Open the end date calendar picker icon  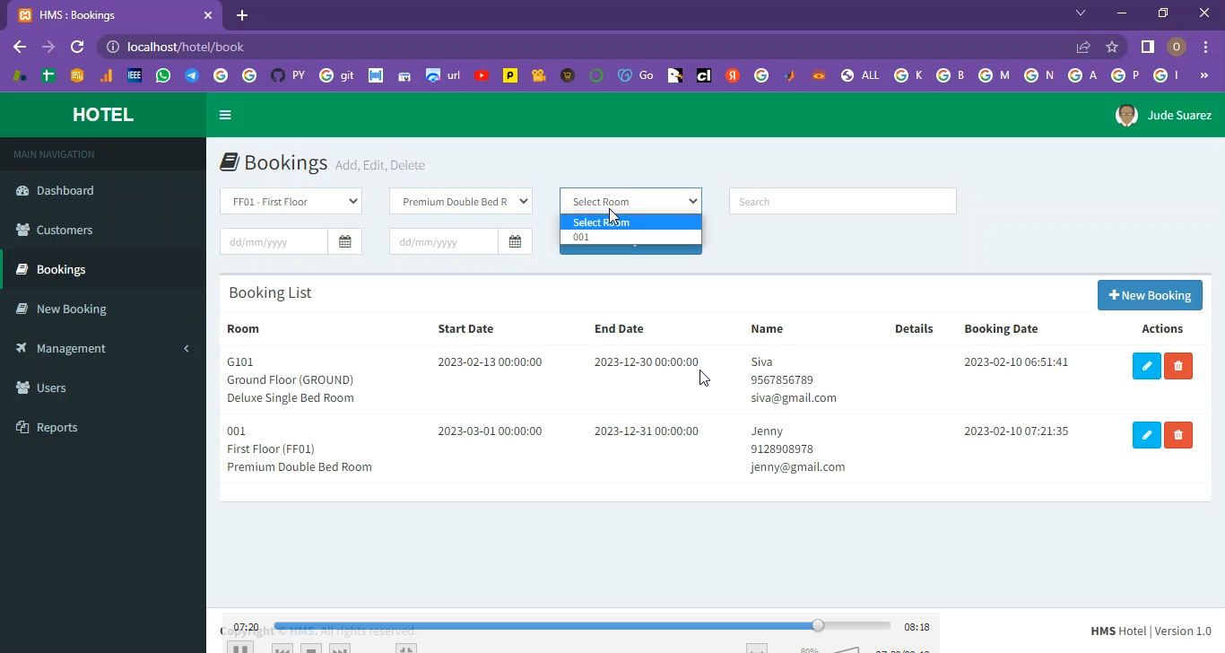[x=515, y=241]
